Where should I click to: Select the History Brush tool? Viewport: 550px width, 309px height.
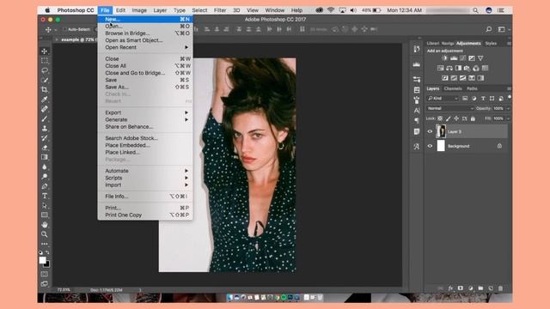45,138
